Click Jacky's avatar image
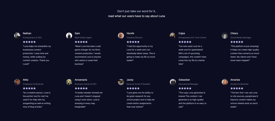 click(121, 82)
